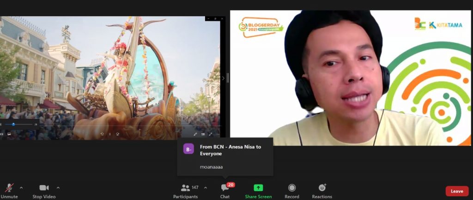Minimize the shared video player window
The image size is (473, 200).
209,18
